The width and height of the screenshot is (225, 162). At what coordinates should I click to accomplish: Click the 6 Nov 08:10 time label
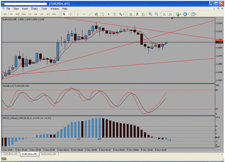(63, 150)
